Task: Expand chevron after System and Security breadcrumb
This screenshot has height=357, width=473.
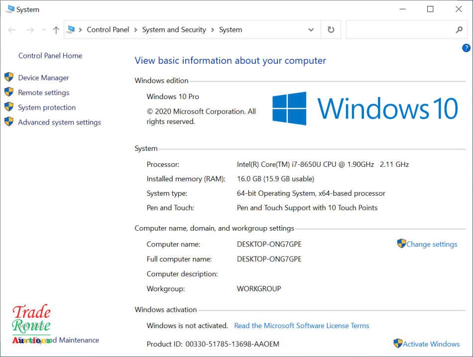Action: click(x=213, y=30)
